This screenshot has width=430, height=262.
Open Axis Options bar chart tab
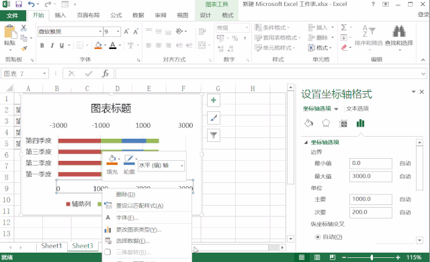point(360,123)
